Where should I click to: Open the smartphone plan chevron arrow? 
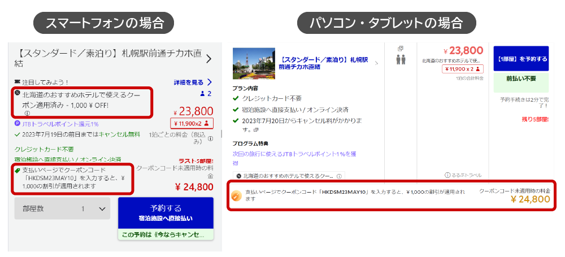pos(208,59)
